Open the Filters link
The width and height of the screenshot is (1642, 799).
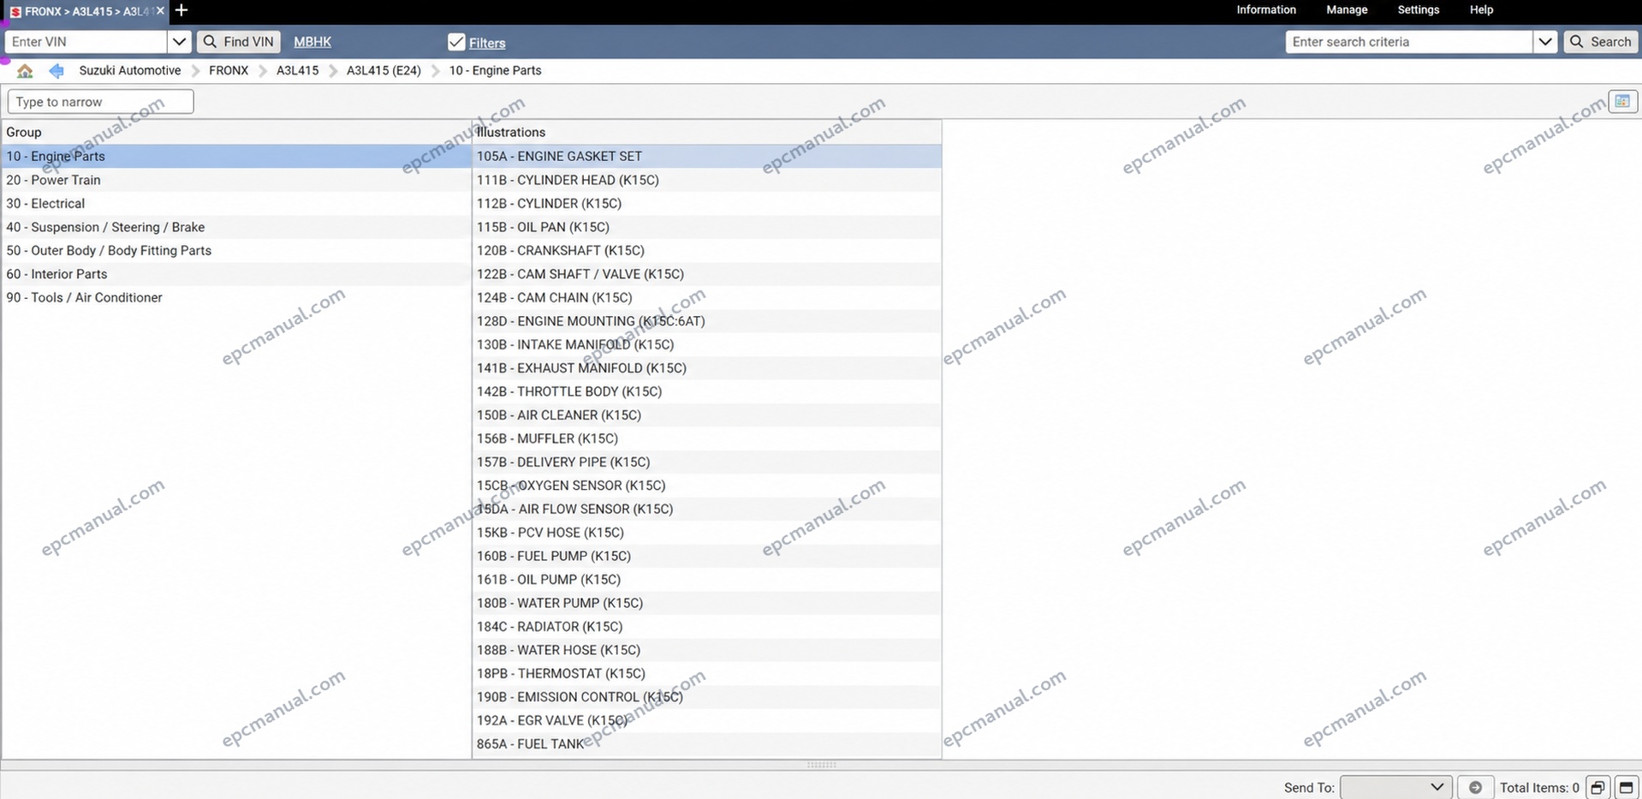[487, 43]
